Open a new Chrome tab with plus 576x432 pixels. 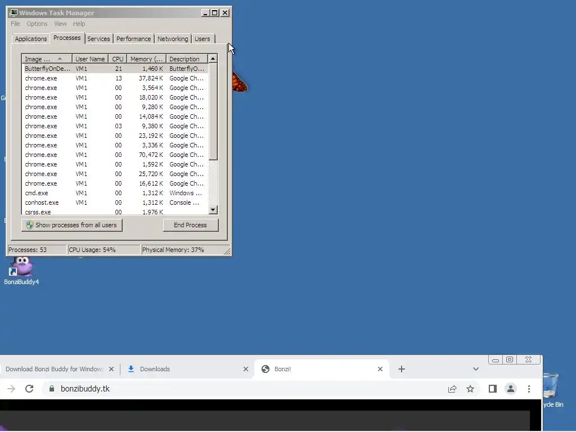click(402, 369)
